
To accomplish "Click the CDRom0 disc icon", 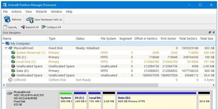I will click(10, 80).
